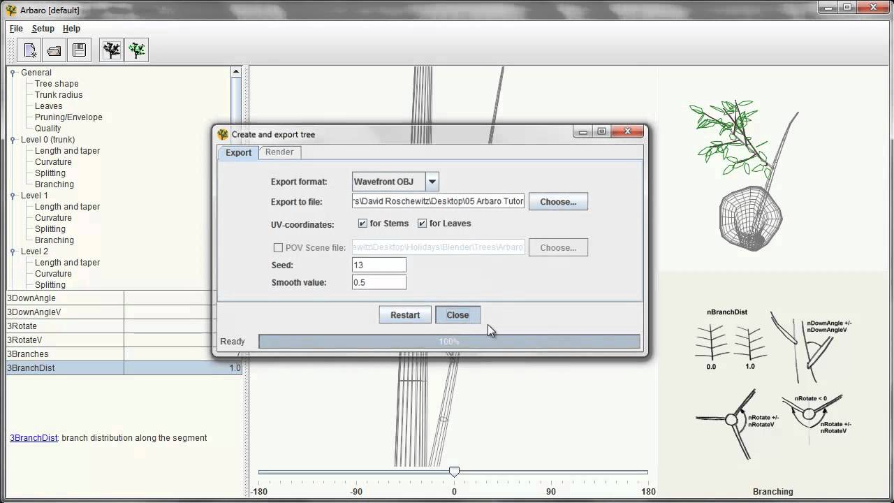Select Leaves in parameter tree
Image resolution: width=894 pixels, height=503 pixels.
[48, 106]
